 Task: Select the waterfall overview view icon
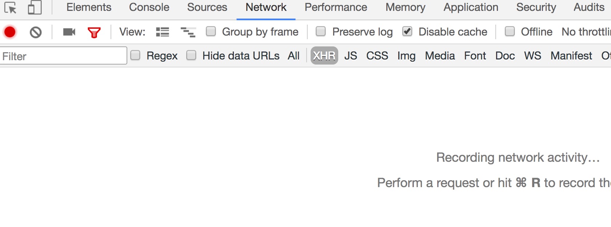188,32
